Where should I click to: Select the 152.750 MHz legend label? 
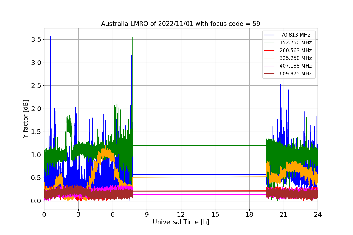(296, 43)
